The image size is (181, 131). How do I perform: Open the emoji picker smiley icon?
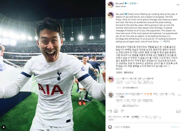click(110, 127)
